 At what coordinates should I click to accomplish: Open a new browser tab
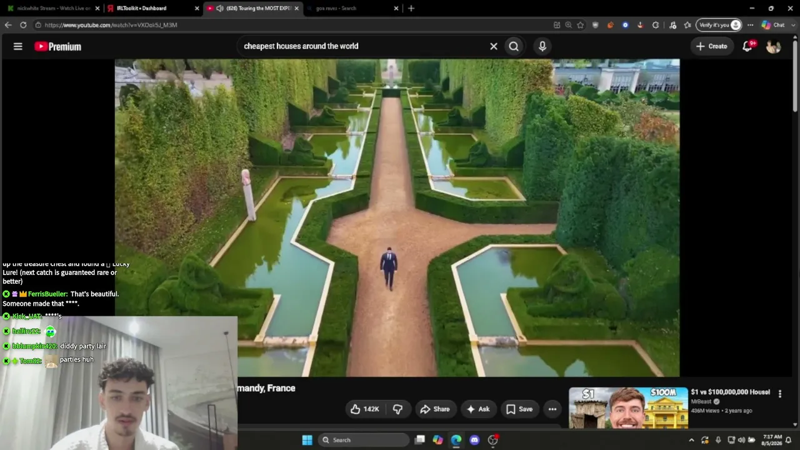(x=411, y=8)
